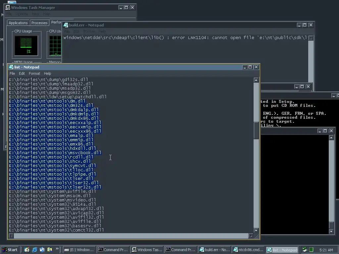Launch Internet Explorer from quick launch
This screenshot has width=339, height=254.
click(34, 250)
